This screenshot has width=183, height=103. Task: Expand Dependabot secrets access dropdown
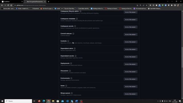(x=131, y=57)
